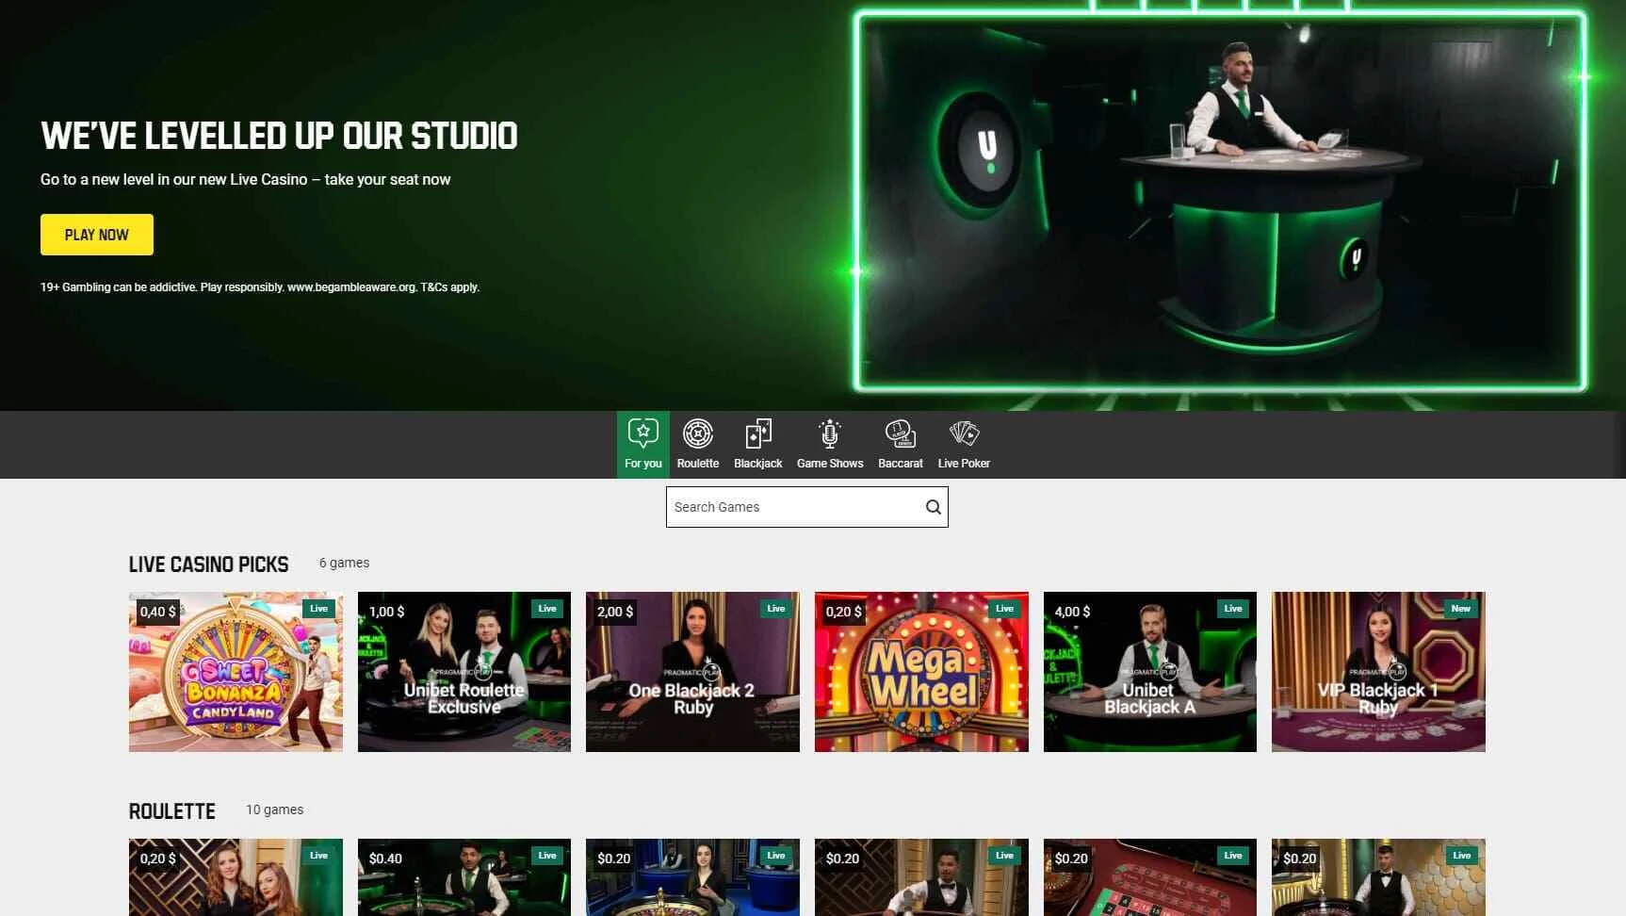1626x916 pixels.
Task: Click the Live badge on Mega Wheel
Action: [x=1004, y=609]
